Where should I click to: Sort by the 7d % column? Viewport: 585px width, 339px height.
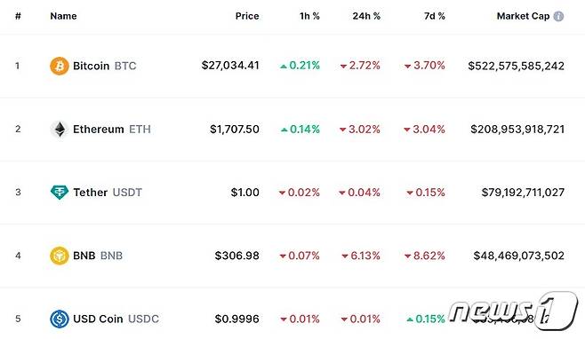click(x=434, y=16)
